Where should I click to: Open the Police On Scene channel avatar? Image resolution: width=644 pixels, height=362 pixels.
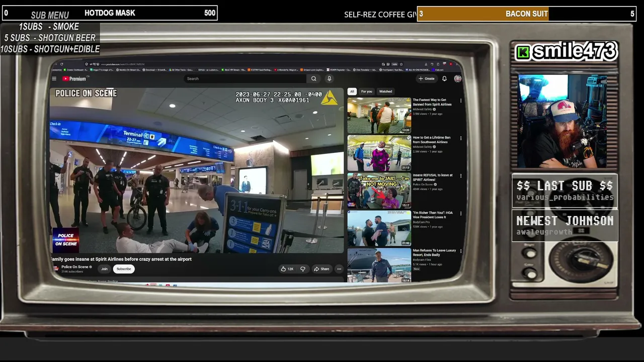[x=56, y=268]
